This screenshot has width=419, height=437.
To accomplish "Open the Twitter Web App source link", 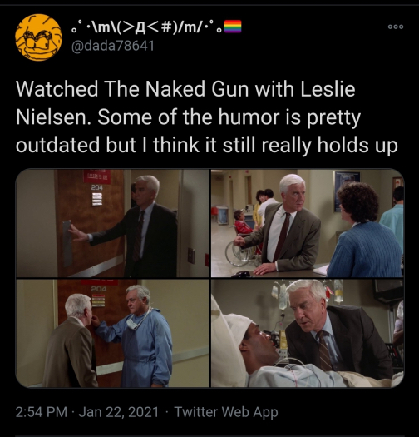I will (226, 412).
